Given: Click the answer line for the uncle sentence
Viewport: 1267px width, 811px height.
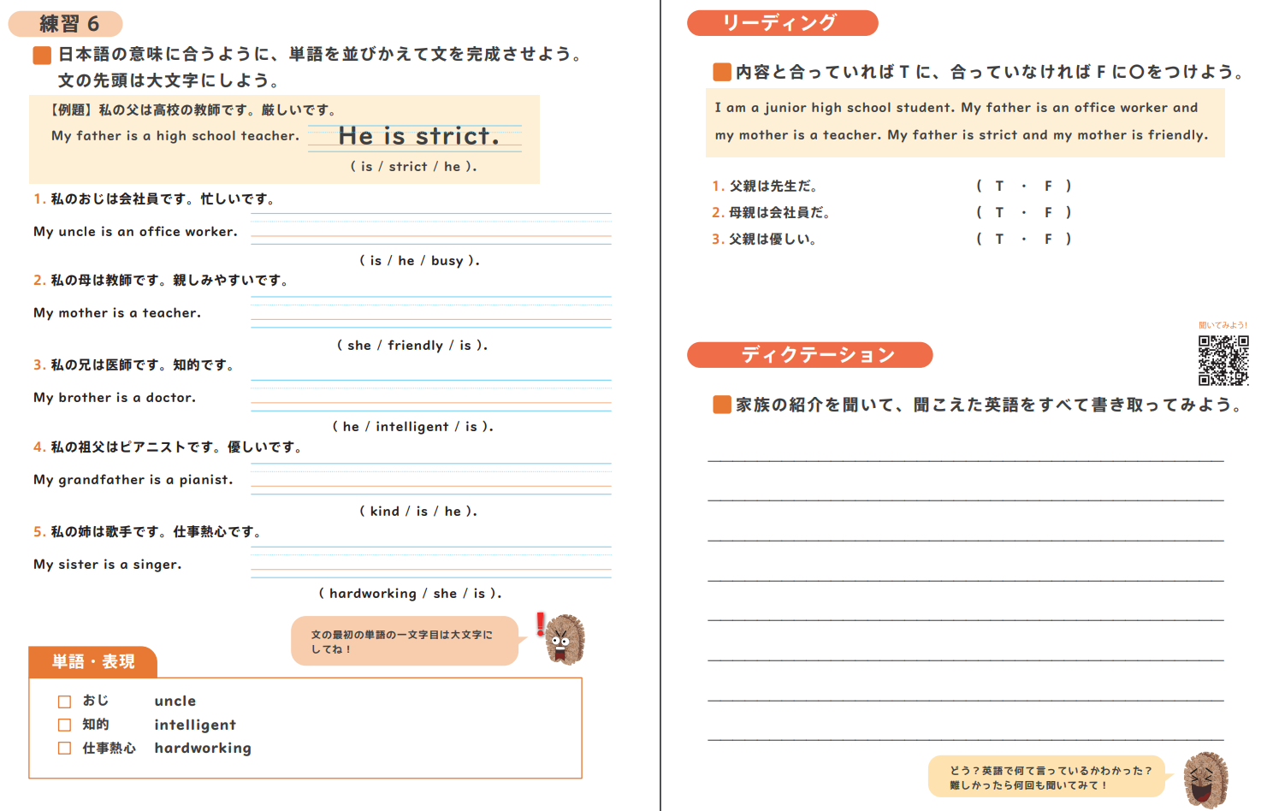Looking at the screenshot, I should pyautogui.click(x=430, y=229).
